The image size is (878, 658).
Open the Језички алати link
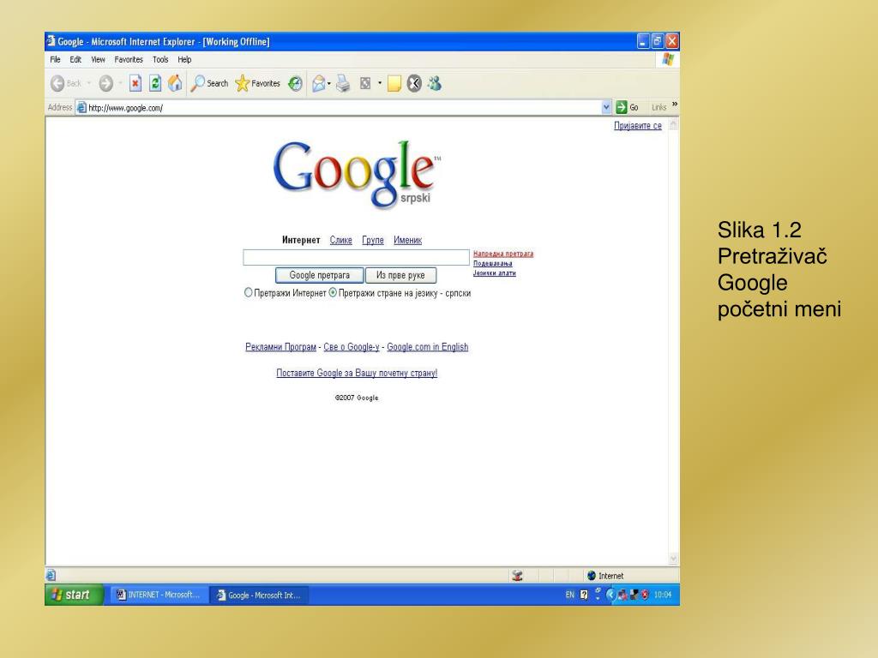495,273
